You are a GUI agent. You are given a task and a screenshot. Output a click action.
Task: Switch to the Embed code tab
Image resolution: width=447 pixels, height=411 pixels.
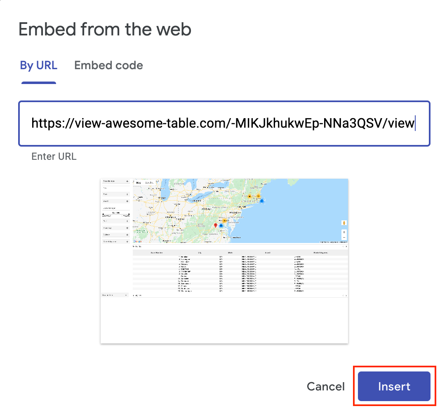coord(108,65)
